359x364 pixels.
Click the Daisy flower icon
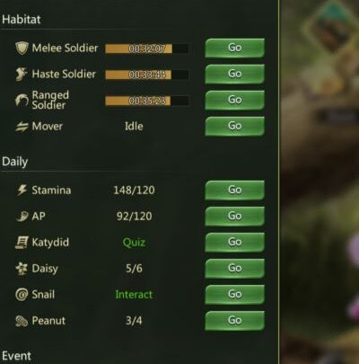click(x=22, y=268)
